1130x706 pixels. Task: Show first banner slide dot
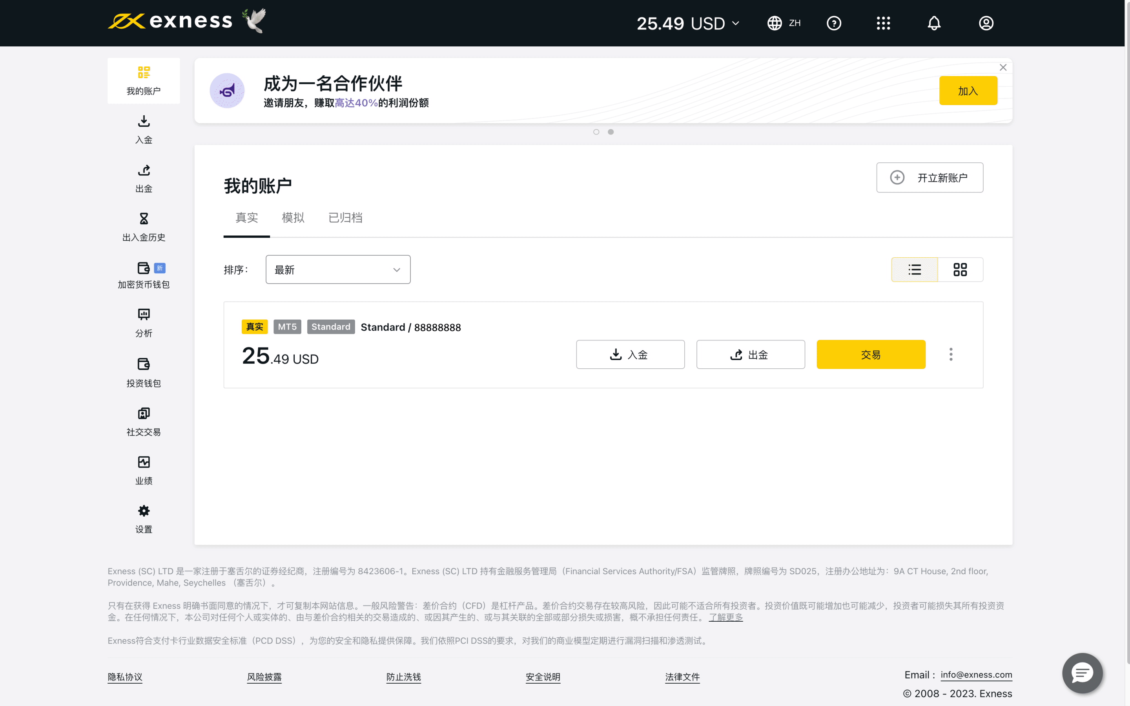(x=596, y=132)
